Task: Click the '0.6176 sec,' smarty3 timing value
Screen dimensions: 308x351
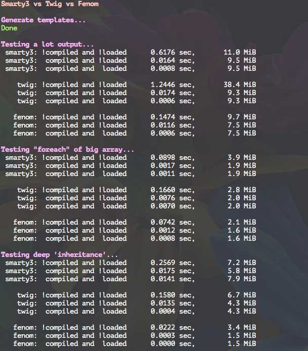Action: click(172, 53)
